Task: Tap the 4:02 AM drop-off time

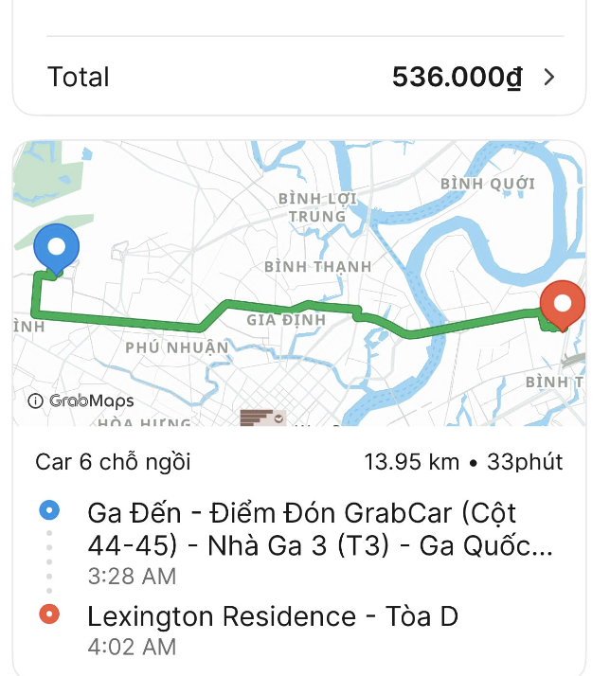Action: tap(132, 648)
